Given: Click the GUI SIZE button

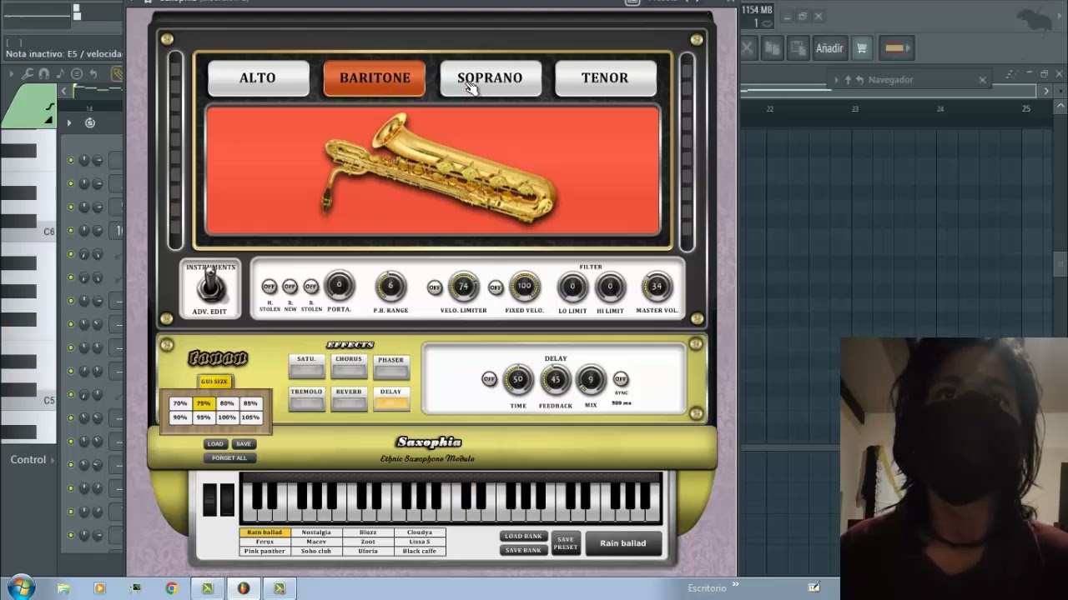Looking at the screenshot, I should coord(214,382).
